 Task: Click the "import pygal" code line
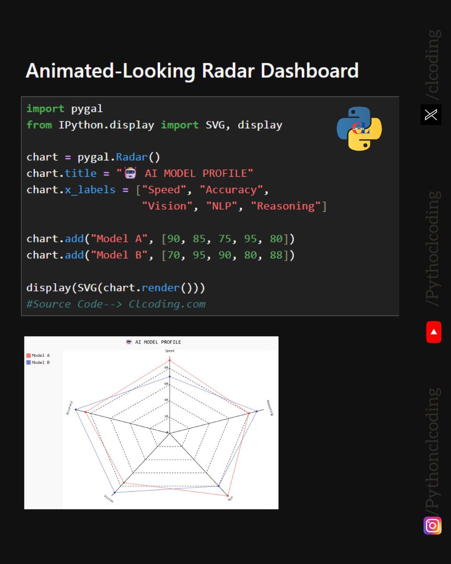(x=64, y=109)
